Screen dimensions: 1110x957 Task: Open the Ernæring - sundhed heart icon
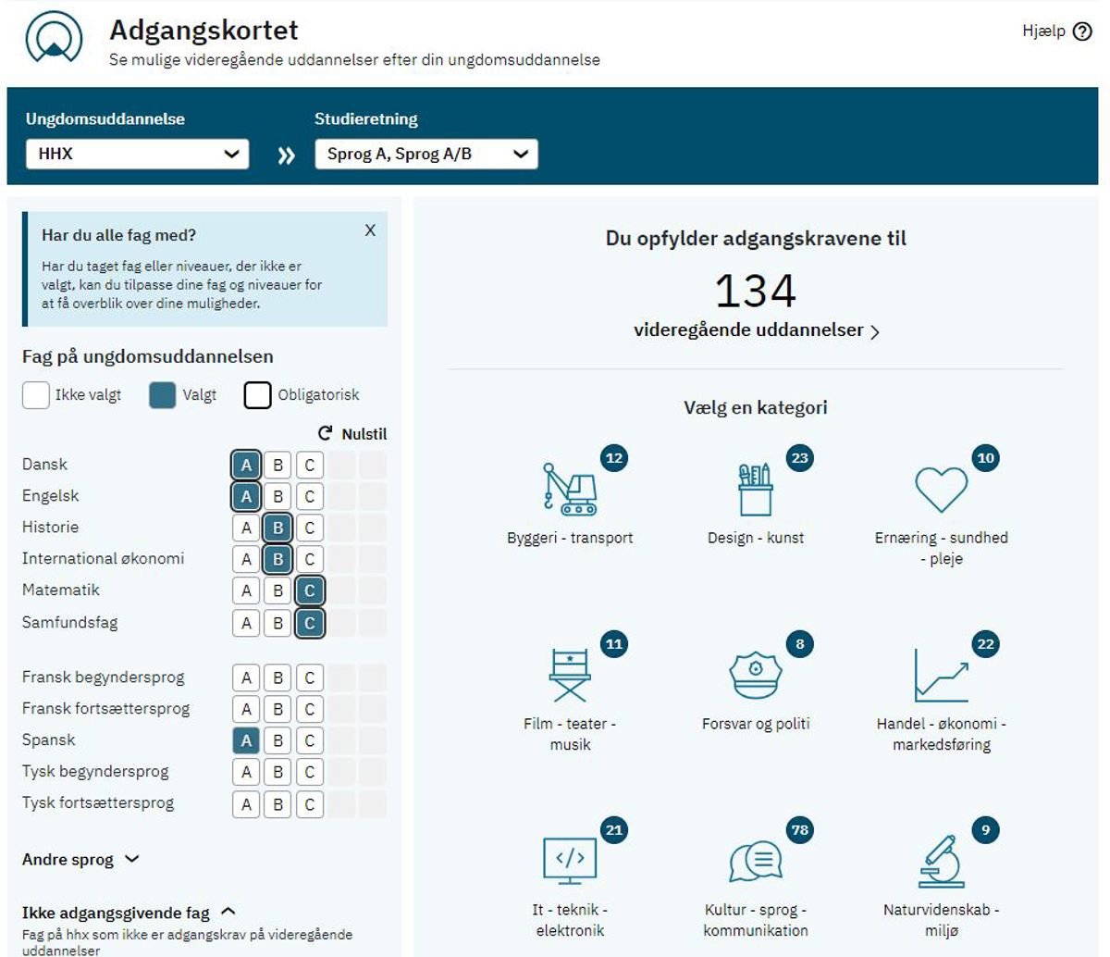click(x=941, y=490)
